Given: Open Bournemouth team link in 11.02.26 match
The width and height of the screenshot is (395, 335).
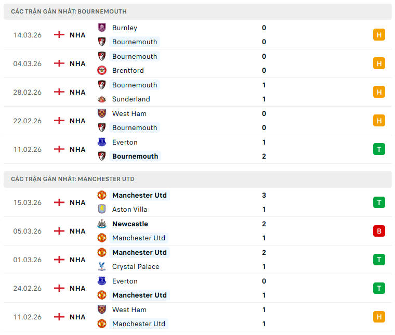Looking at the screenshot, I should 135,156.
